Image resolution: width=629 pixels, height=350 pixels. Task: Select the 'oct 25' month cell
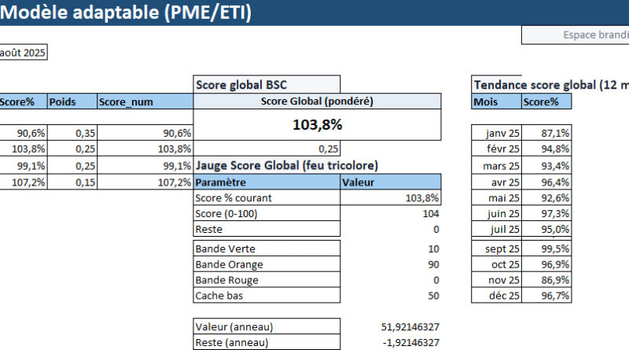point(497,264)
